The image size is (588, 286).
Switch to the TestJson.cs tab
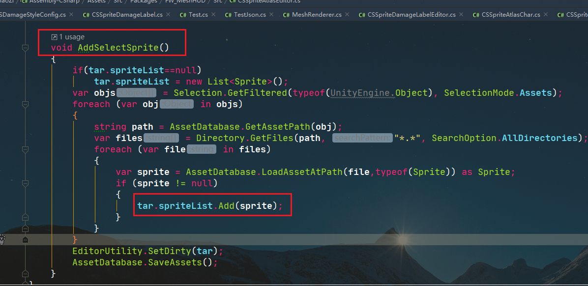point(249,15)
